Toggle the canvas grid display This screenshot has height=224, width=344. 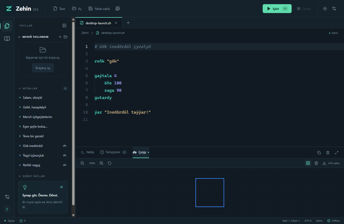pos(308,163)
